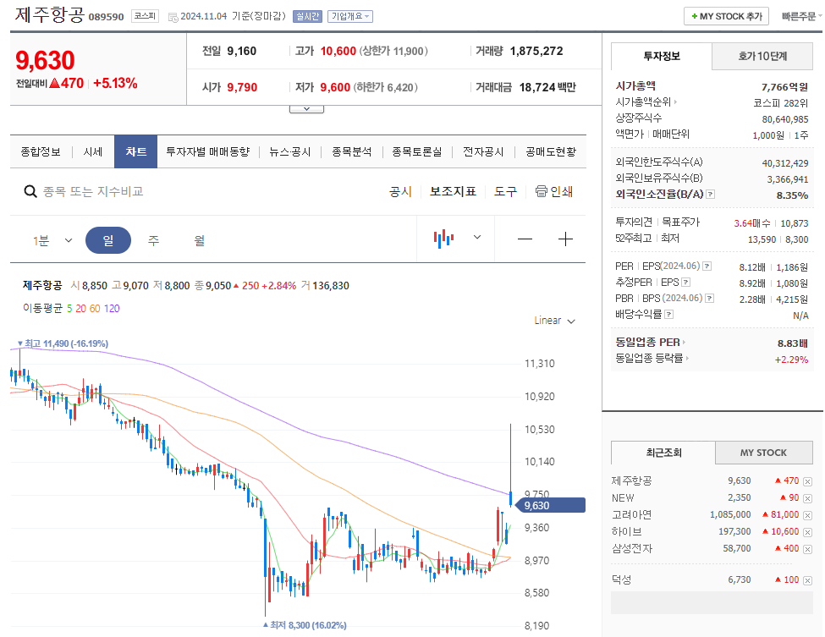Viewport: 825px width, 637px height.
Task: Remove NEW from recent list
Action: pos(807,498)
